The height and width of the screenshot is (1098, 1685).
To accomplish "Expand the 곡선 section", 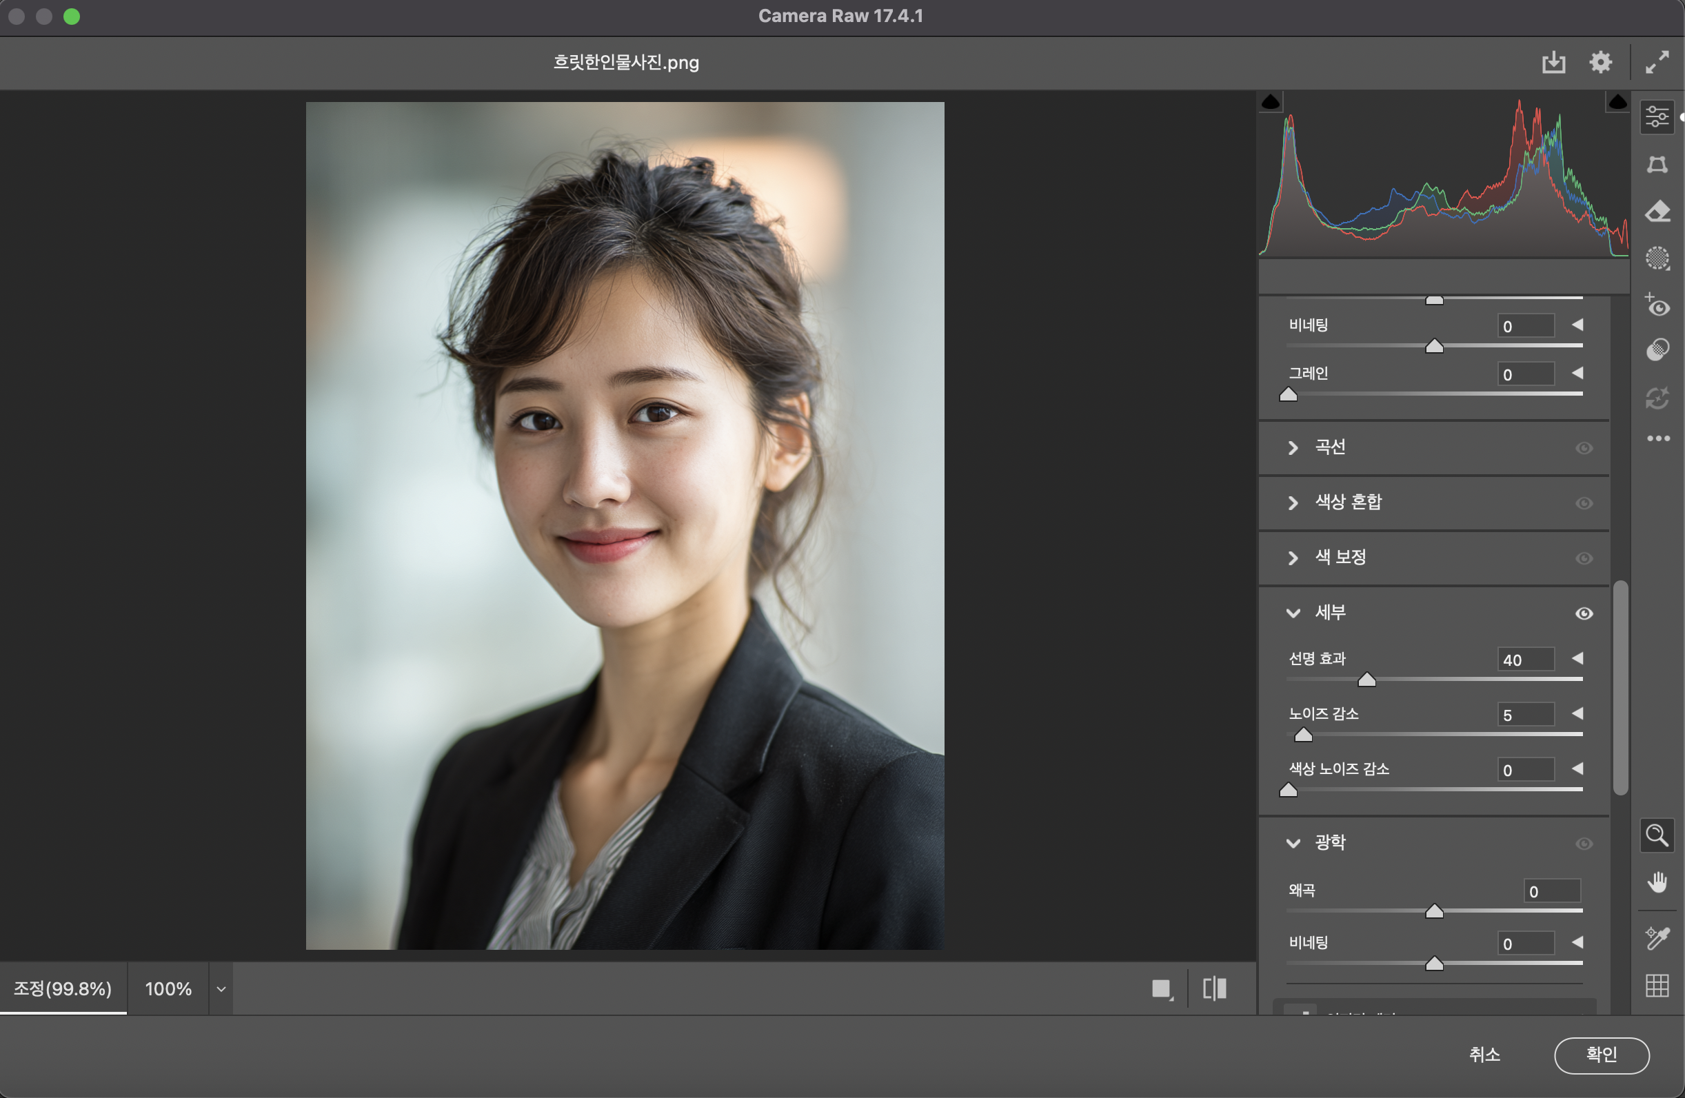I will [x=1293, y=447].
